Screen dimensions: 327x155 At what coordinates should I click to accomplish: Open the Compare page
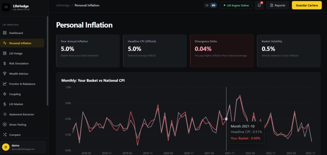[22, 135]
